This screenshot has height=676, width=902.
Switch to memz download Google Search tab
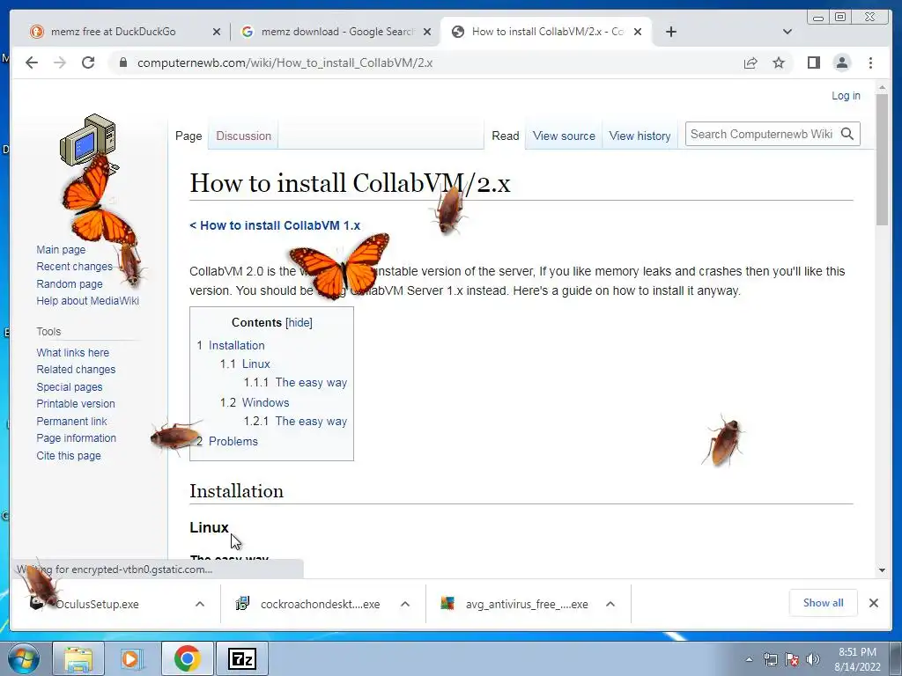(337, 32)
